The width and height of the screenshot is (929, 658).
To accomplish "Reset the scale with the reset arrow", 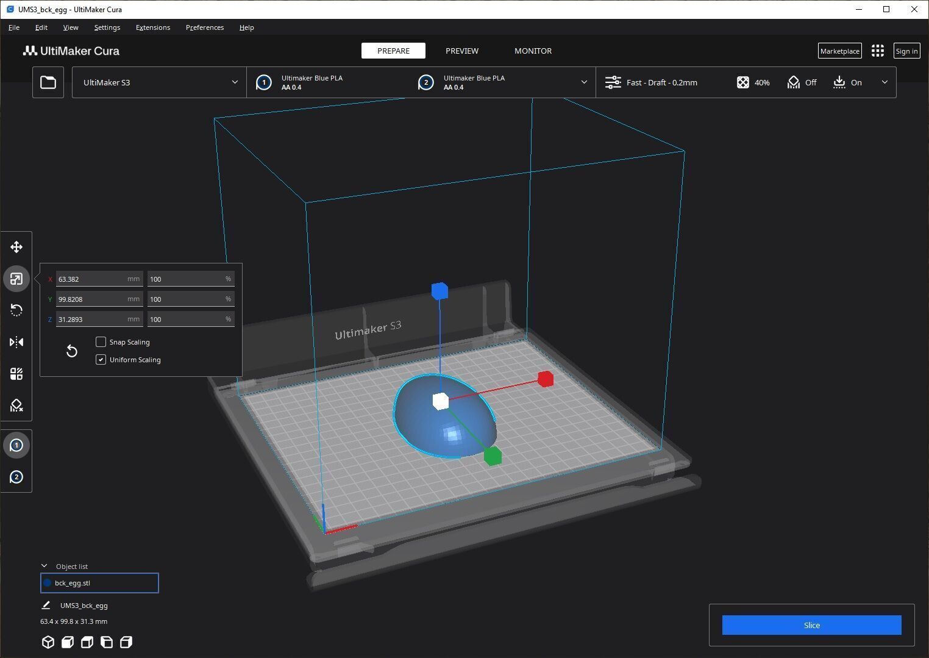I will 72,351.
